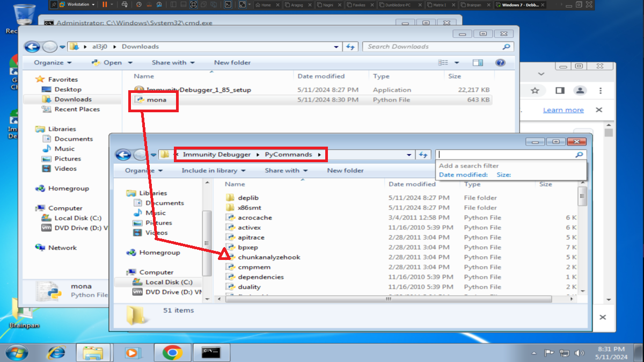
Task: Open the Windows Start button
Action: [x=16, y=353]
